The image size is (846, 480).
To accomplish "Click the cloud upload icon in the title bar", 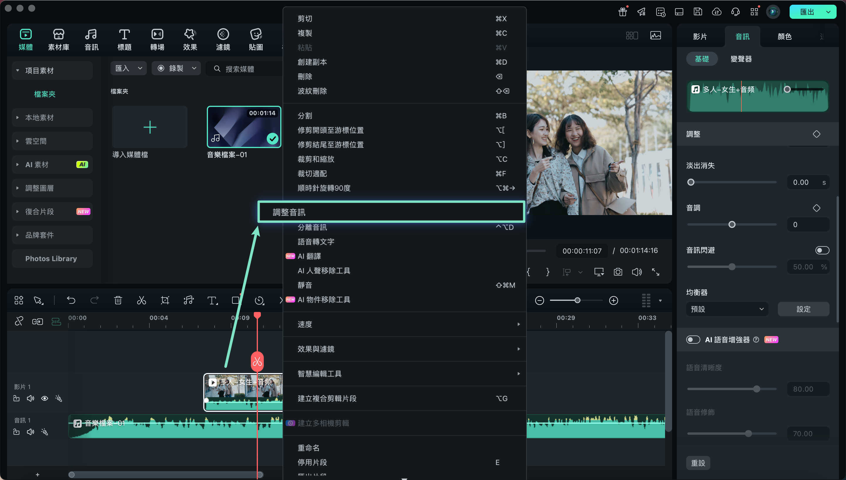I will [716, 12].
